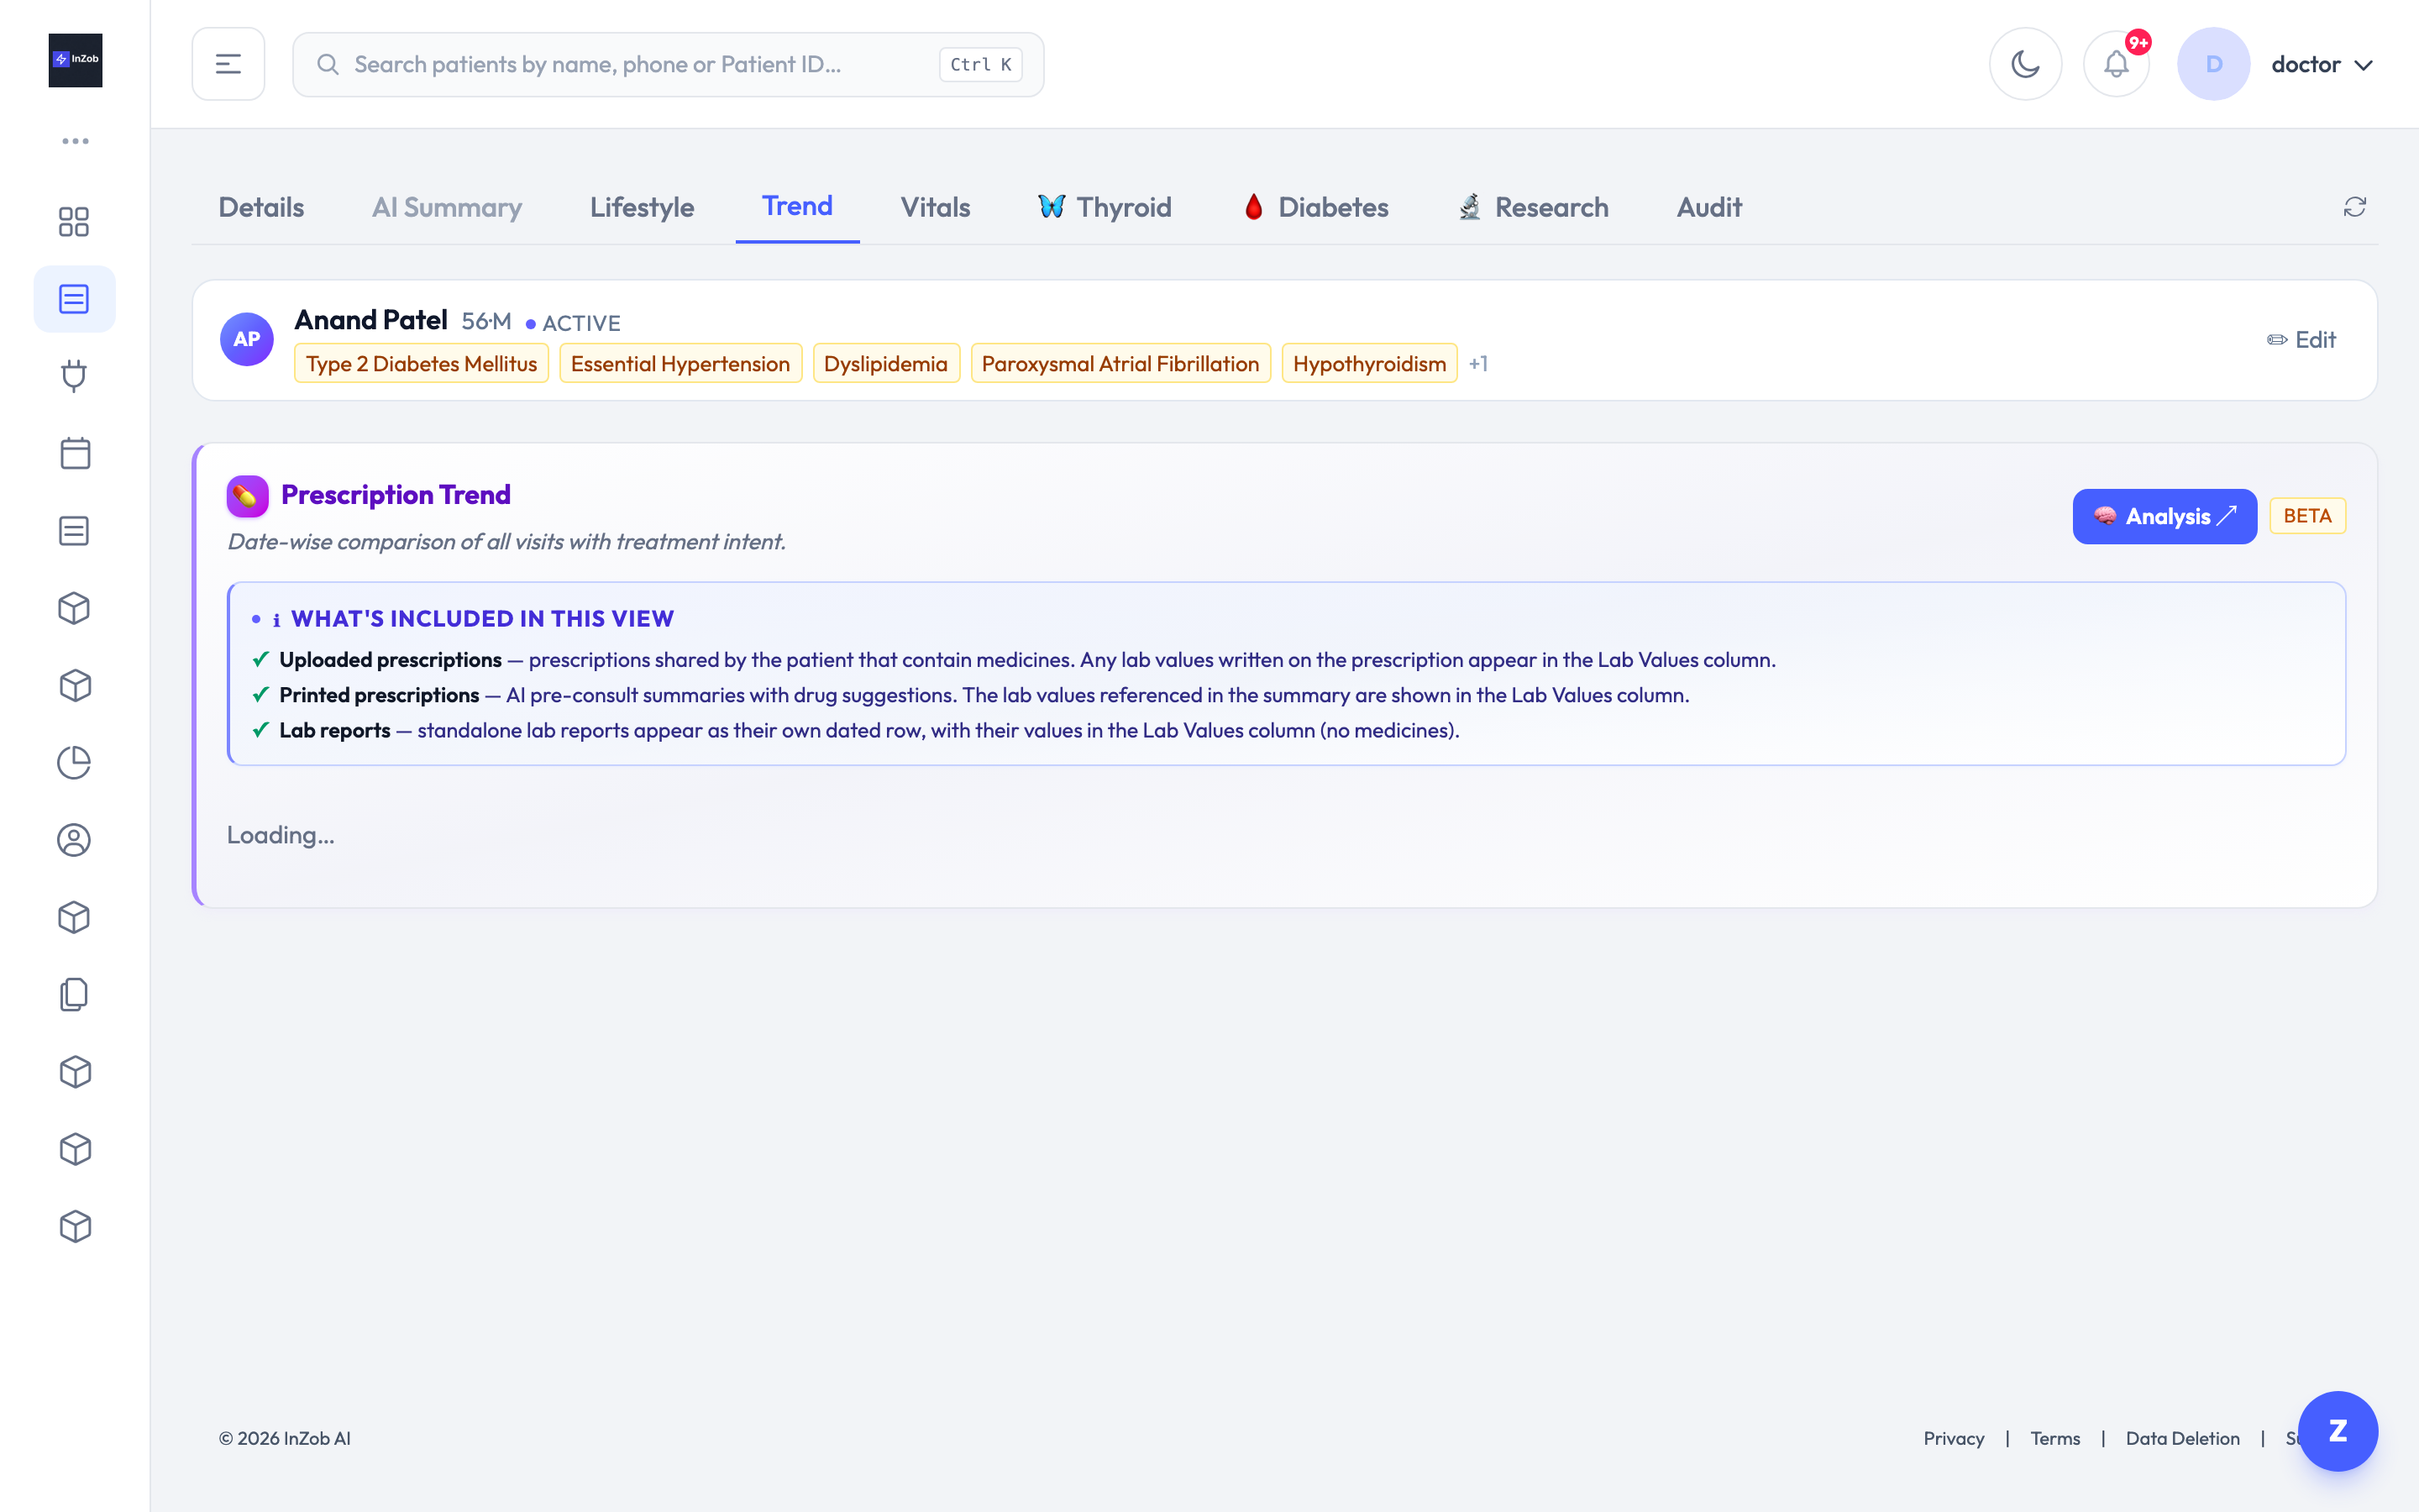
Task: Open the Z chat assistant bubble
Action: coord(2337,1431)
